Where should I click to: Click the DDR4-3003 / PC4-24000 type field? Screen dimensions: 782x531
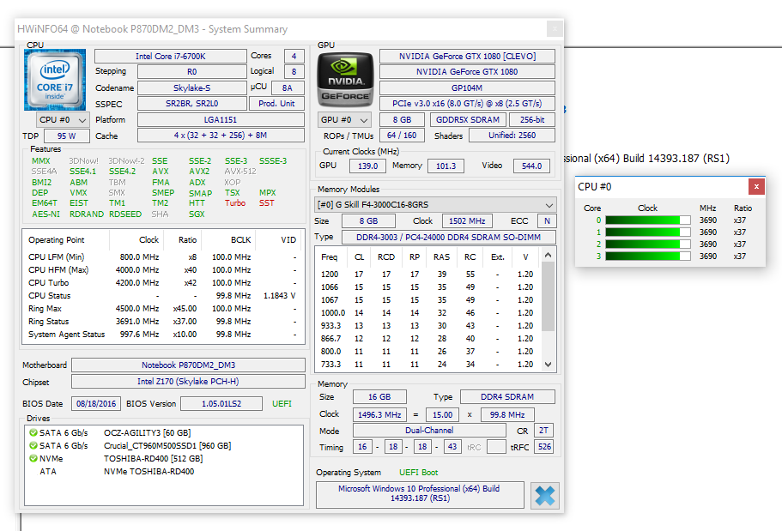(448, 238)
